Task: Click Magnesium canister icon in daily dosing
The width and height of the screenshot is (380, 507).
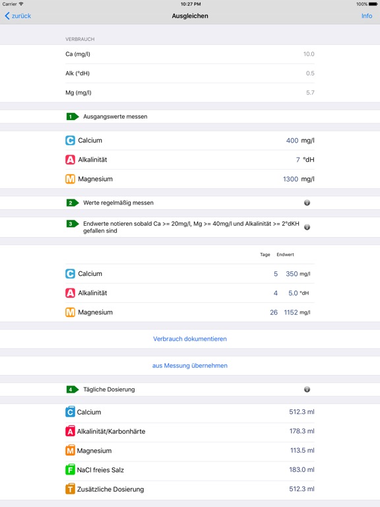Action: click(x=70, y=450)
